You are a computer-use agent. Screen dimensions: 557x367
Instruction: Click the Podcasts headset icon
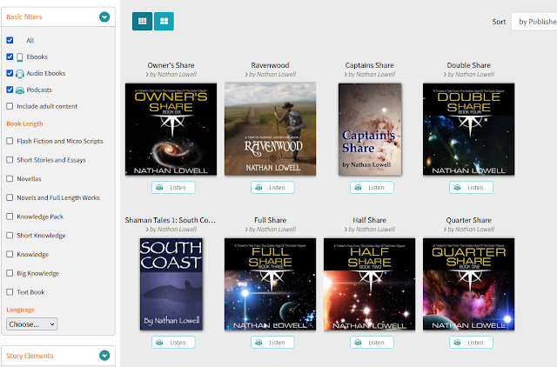pos(20,90)
